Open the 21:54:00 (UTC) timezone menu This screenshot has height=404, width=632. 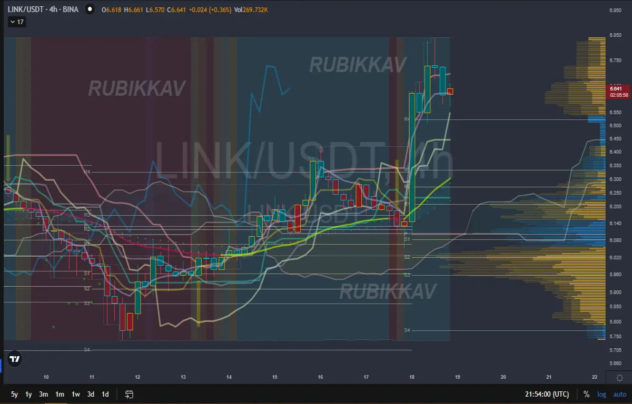547,394
